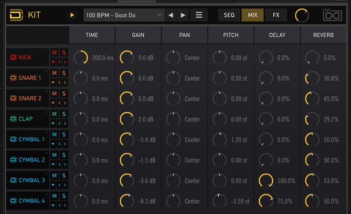This screenshot has height=214, width=351.
Task: Mute the CLAP track
Action: click(x=54, y=114)
